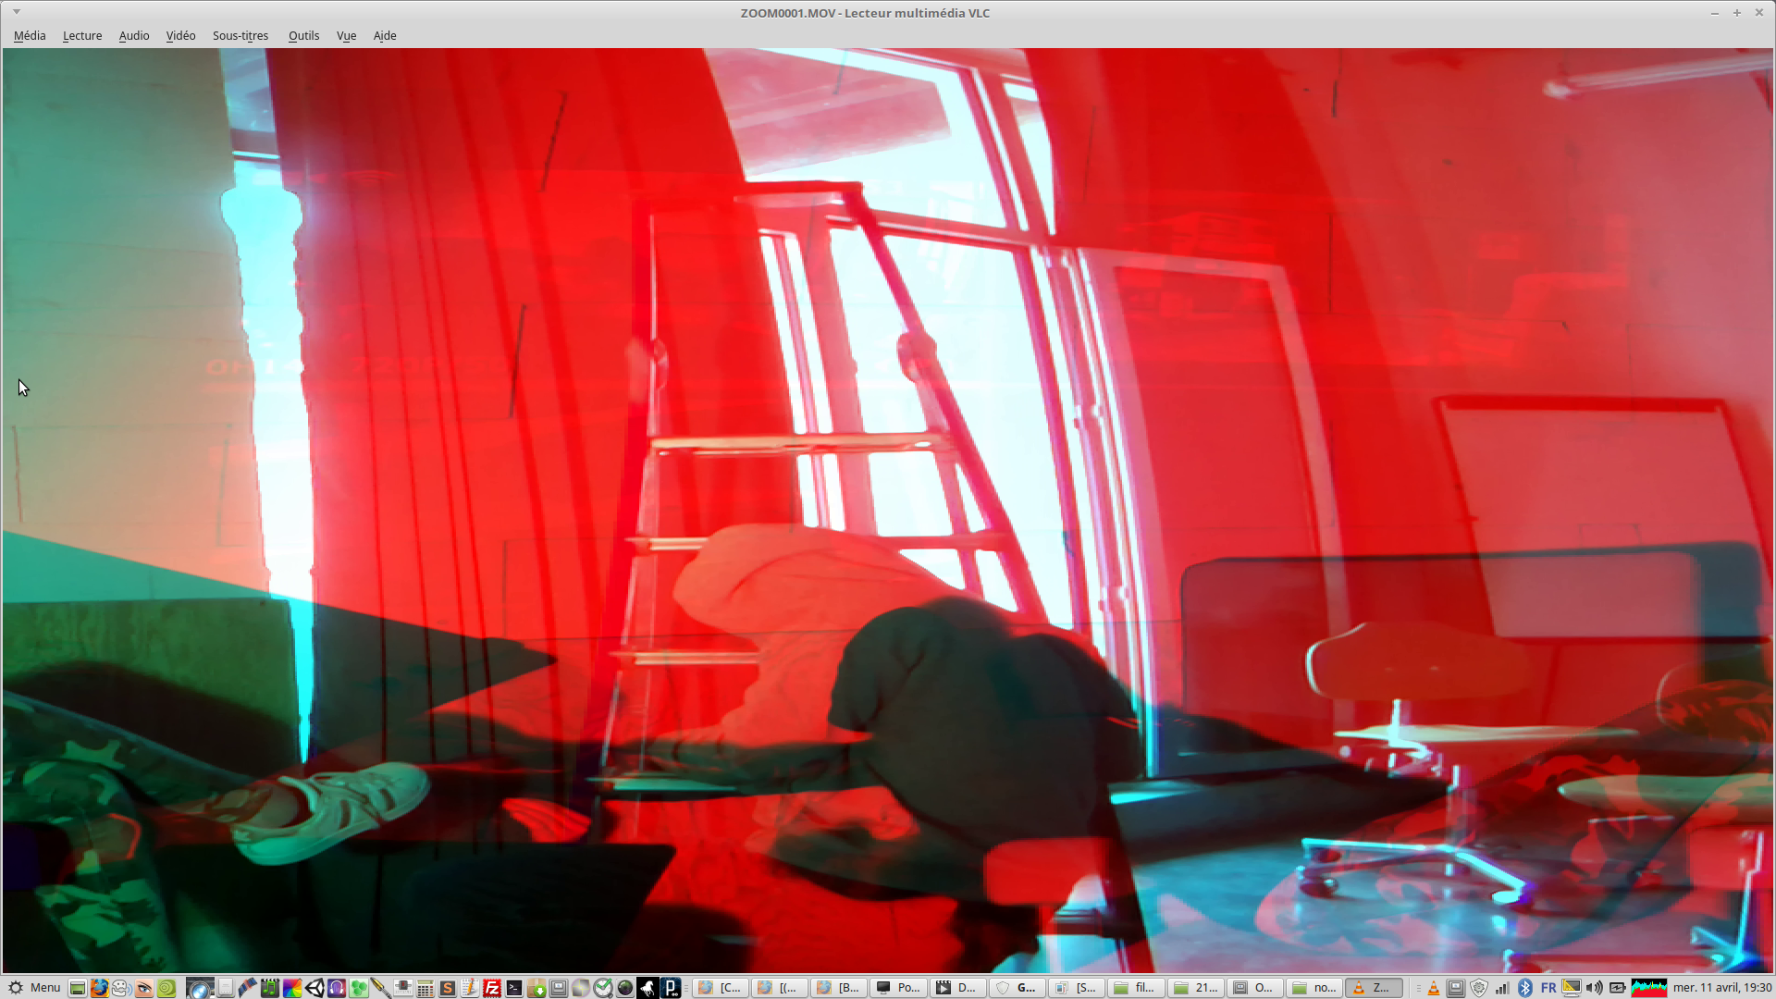Screen dimensions: 1776x999
Task: Expand the window menu arrow in title bar
Action: tap(17, 12)
